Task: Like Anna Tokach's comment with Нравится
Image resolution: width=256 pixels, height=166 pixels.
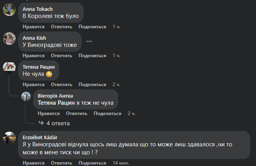Action: [33, 27]
